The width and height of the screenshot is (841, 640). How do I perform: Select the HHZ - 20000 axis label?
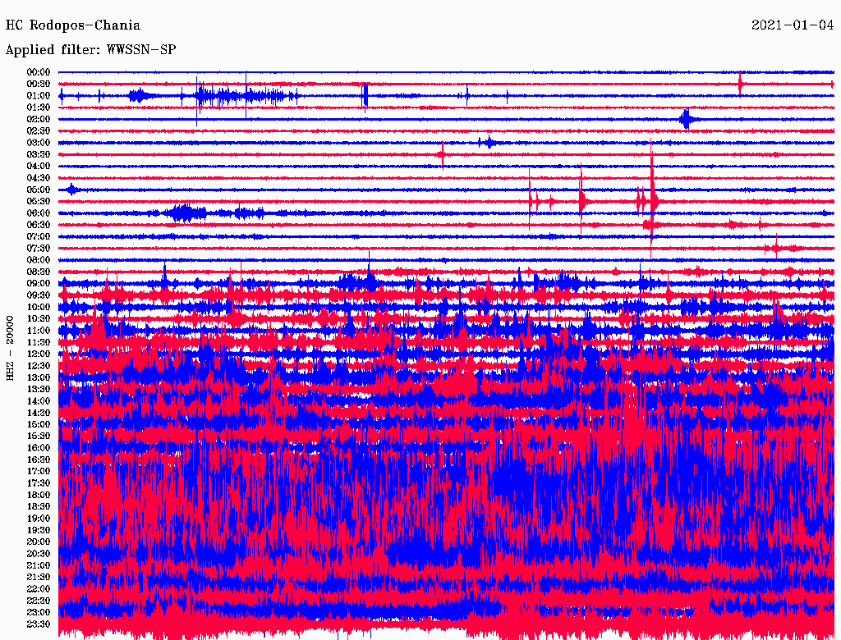click(x=11, y=347)
